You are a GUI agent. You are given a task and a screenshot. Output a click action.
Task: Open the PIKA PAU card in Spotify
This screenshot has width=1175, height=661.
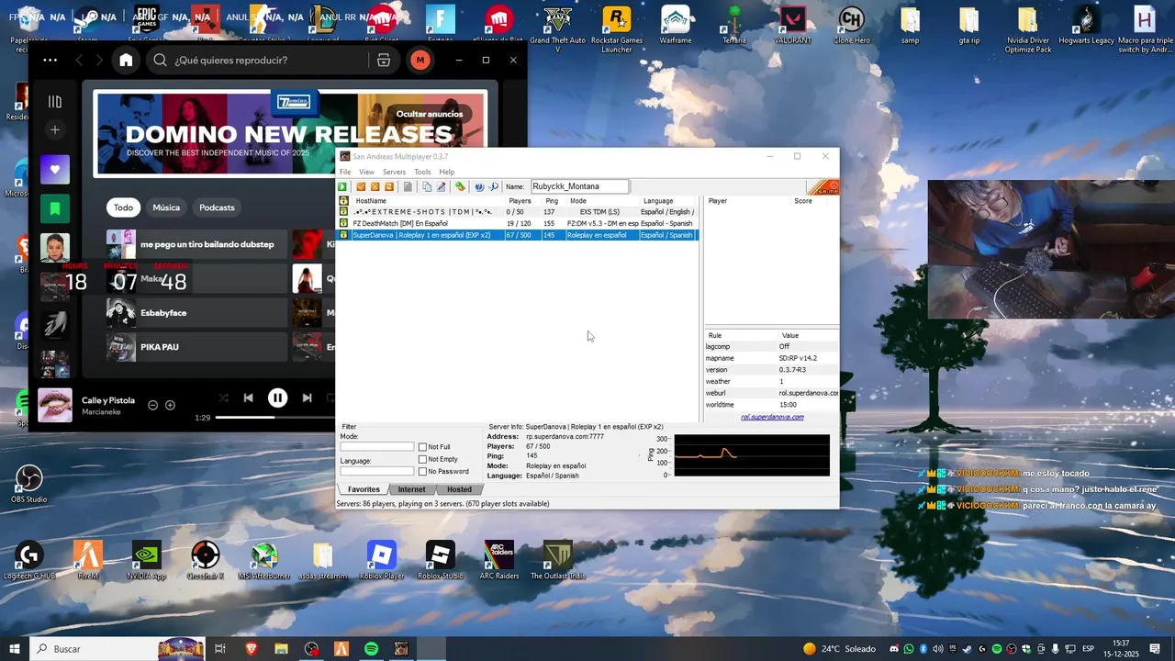point(196,347)
